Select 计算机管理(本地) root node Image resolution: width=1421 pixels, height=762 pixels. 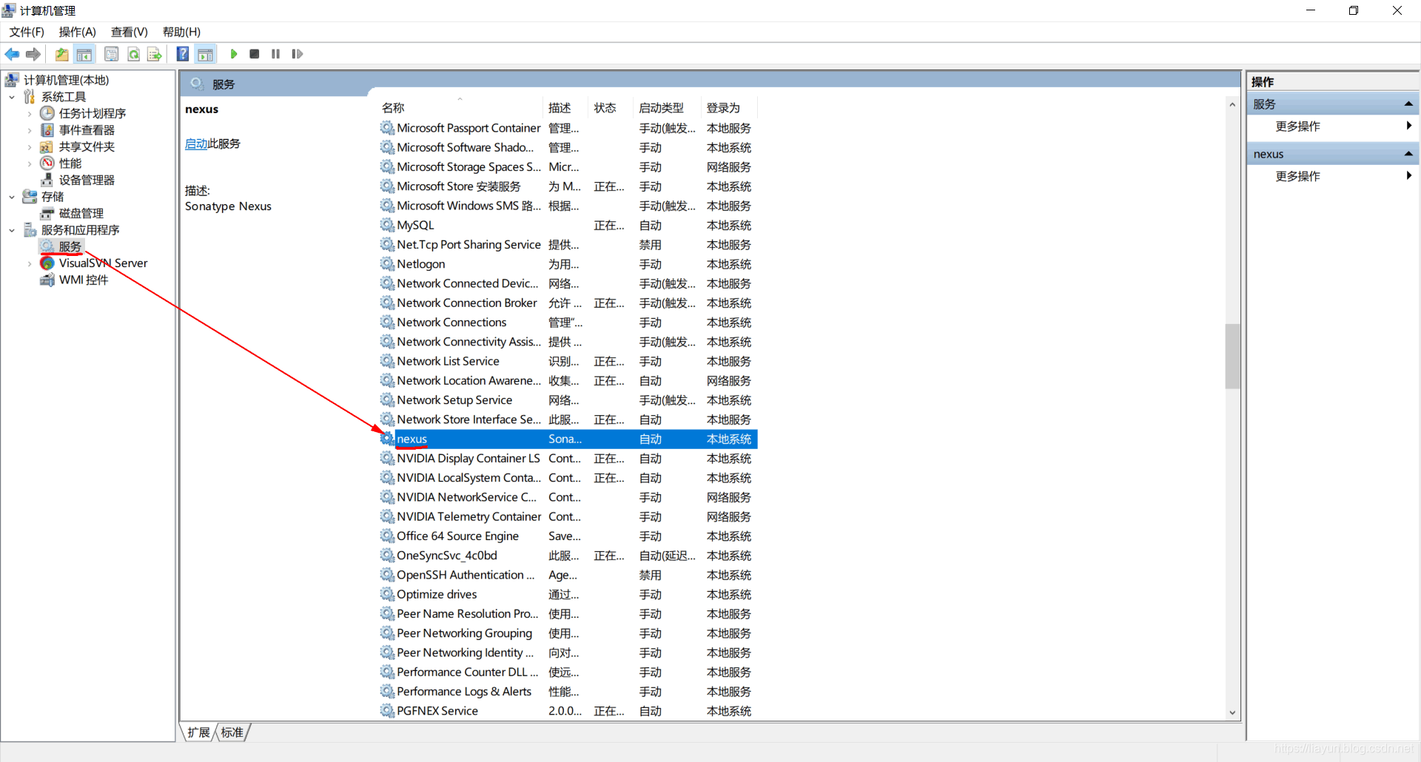[x=66, y=80]
